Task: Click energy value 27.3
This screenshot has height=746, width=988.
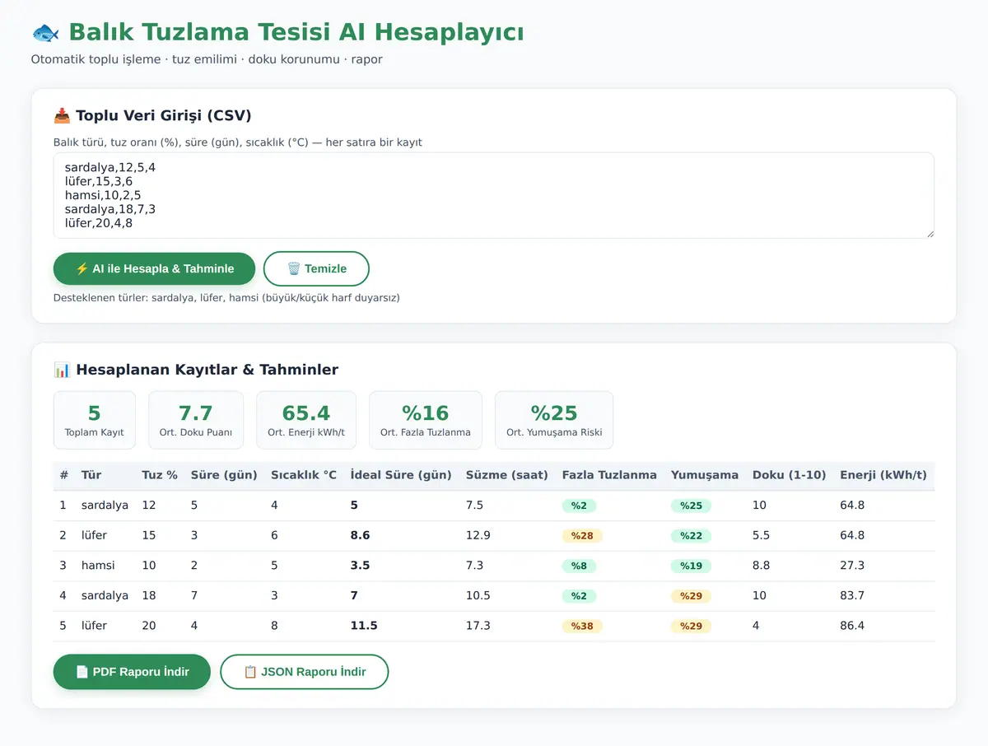Action: (852, 566)
